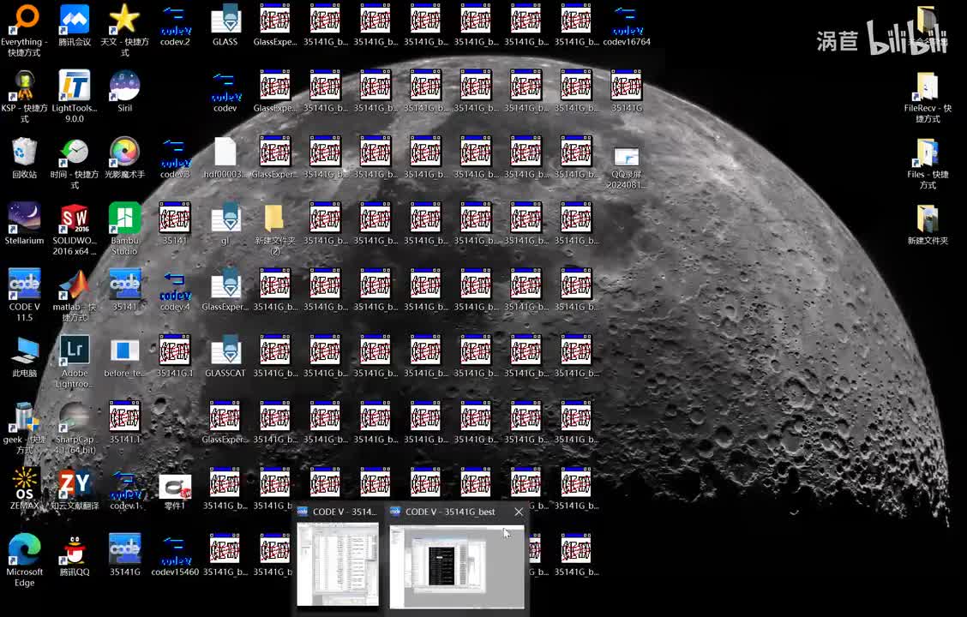The height and width of the screenshot is (617, 967).
Task: Launch 光影魔术手 photo editor
Action: tap(124, 158)
